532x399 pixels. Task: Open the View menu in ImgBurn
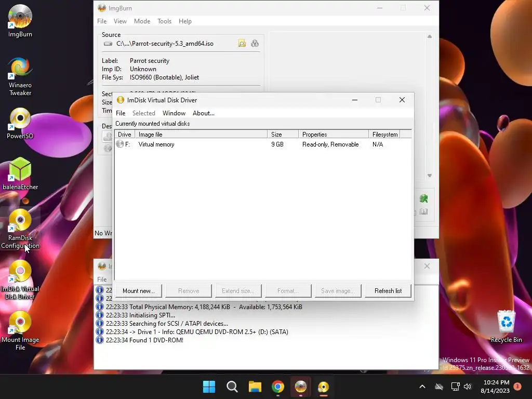pos(120,21)
